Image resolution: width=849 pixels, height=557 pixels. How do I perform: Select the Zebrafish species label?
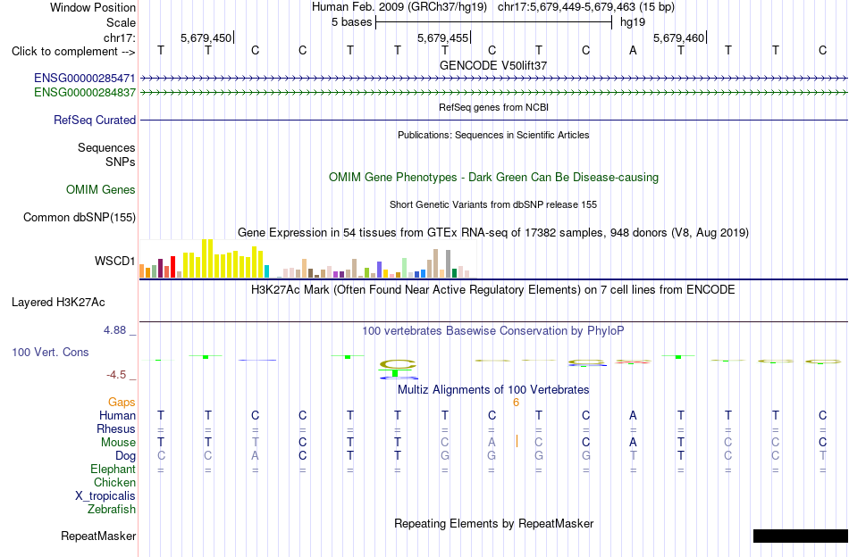[112, 509]
